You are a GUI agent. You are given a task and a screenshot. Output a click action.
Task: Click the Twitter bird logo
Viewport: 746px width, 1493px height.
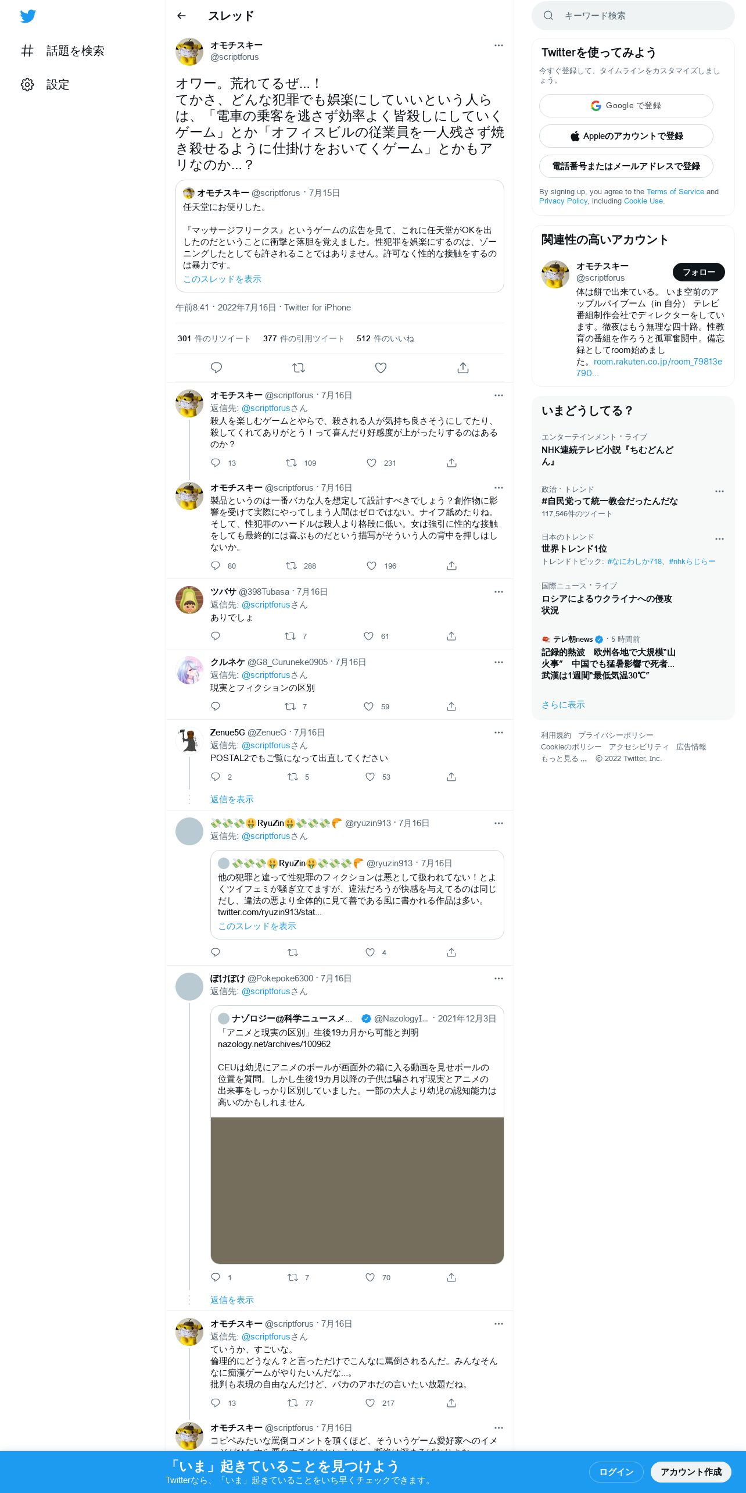28,16
